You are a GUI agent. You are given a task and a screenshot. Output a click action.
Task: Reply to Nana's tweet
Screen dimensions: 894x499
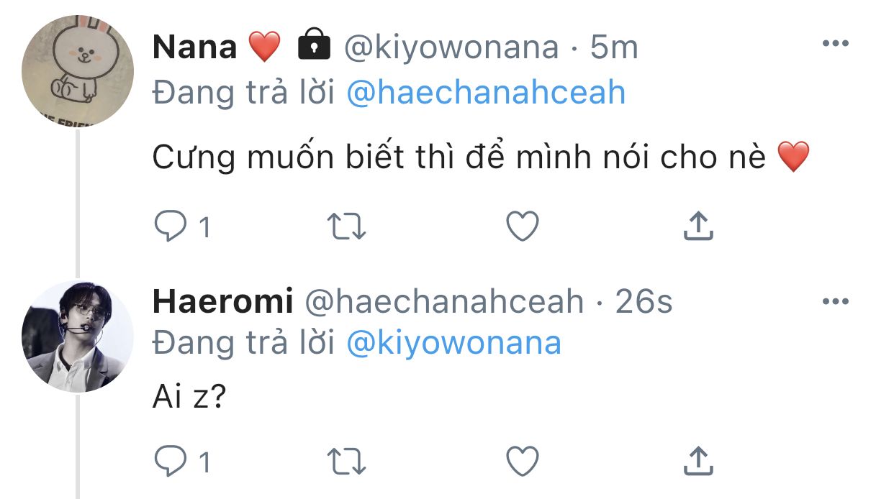(x=171, y=227)
